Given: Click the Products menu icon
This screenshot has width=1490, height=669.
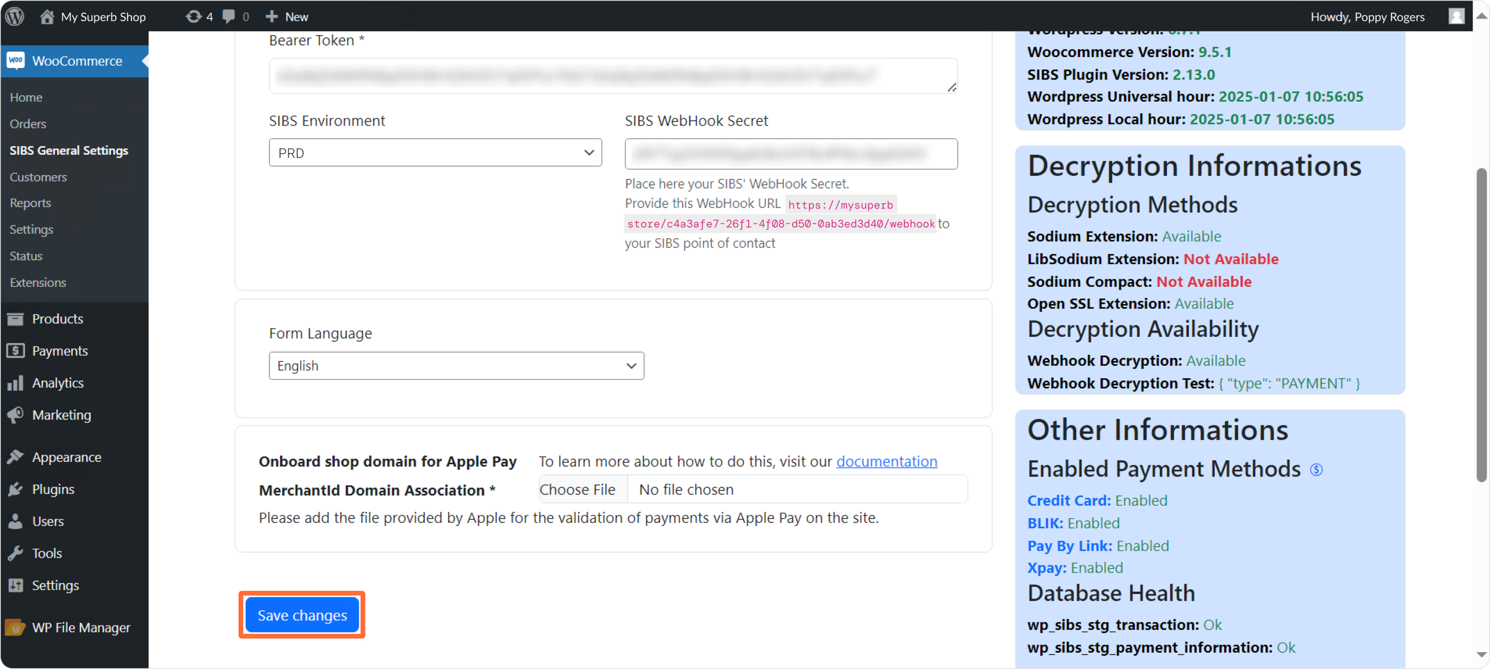Looking at the screenshot, I should click(x=16, y=319).
